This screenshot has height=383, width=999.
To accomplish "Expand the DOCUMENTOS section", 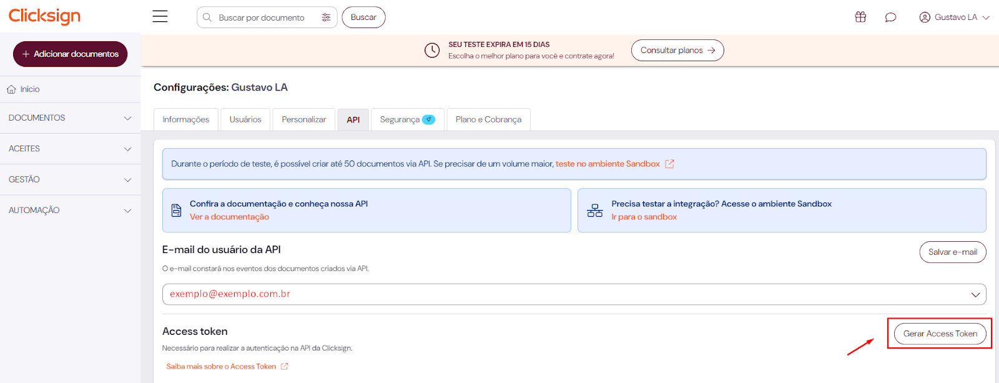I will [x=70, y=118].
